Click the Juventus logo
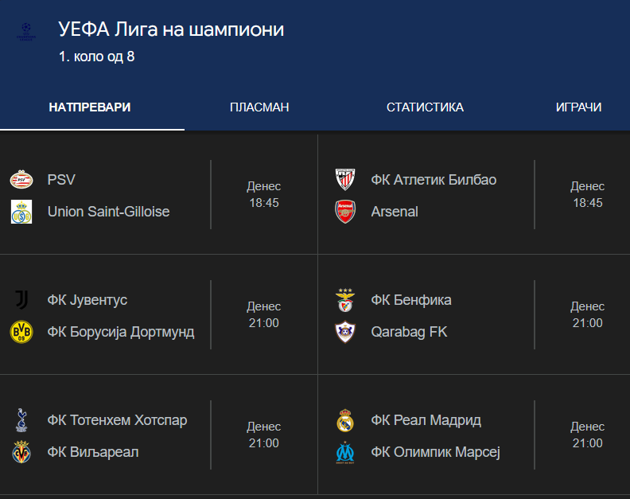 click(21, 300)
